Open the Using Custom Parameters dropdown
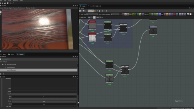This screenshot has height=109, width=194. coord(115,14)
